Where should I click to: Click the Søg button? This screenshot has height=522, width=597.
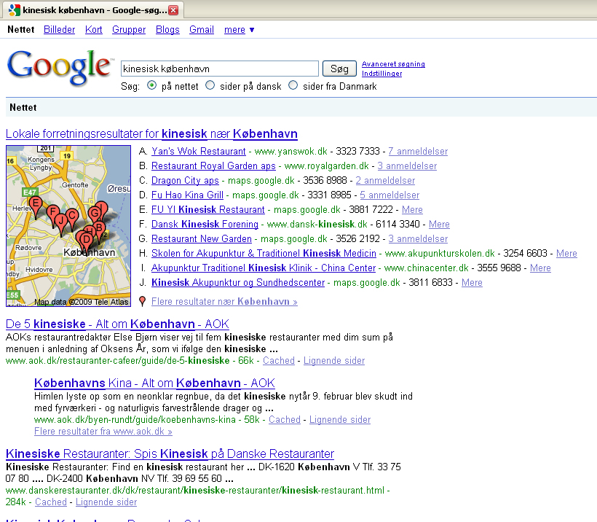click(x=339, y=69)
